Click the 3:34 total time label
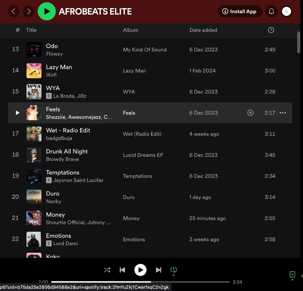Image resolution: width=303 pixels, height=291 pixels. 237,282
